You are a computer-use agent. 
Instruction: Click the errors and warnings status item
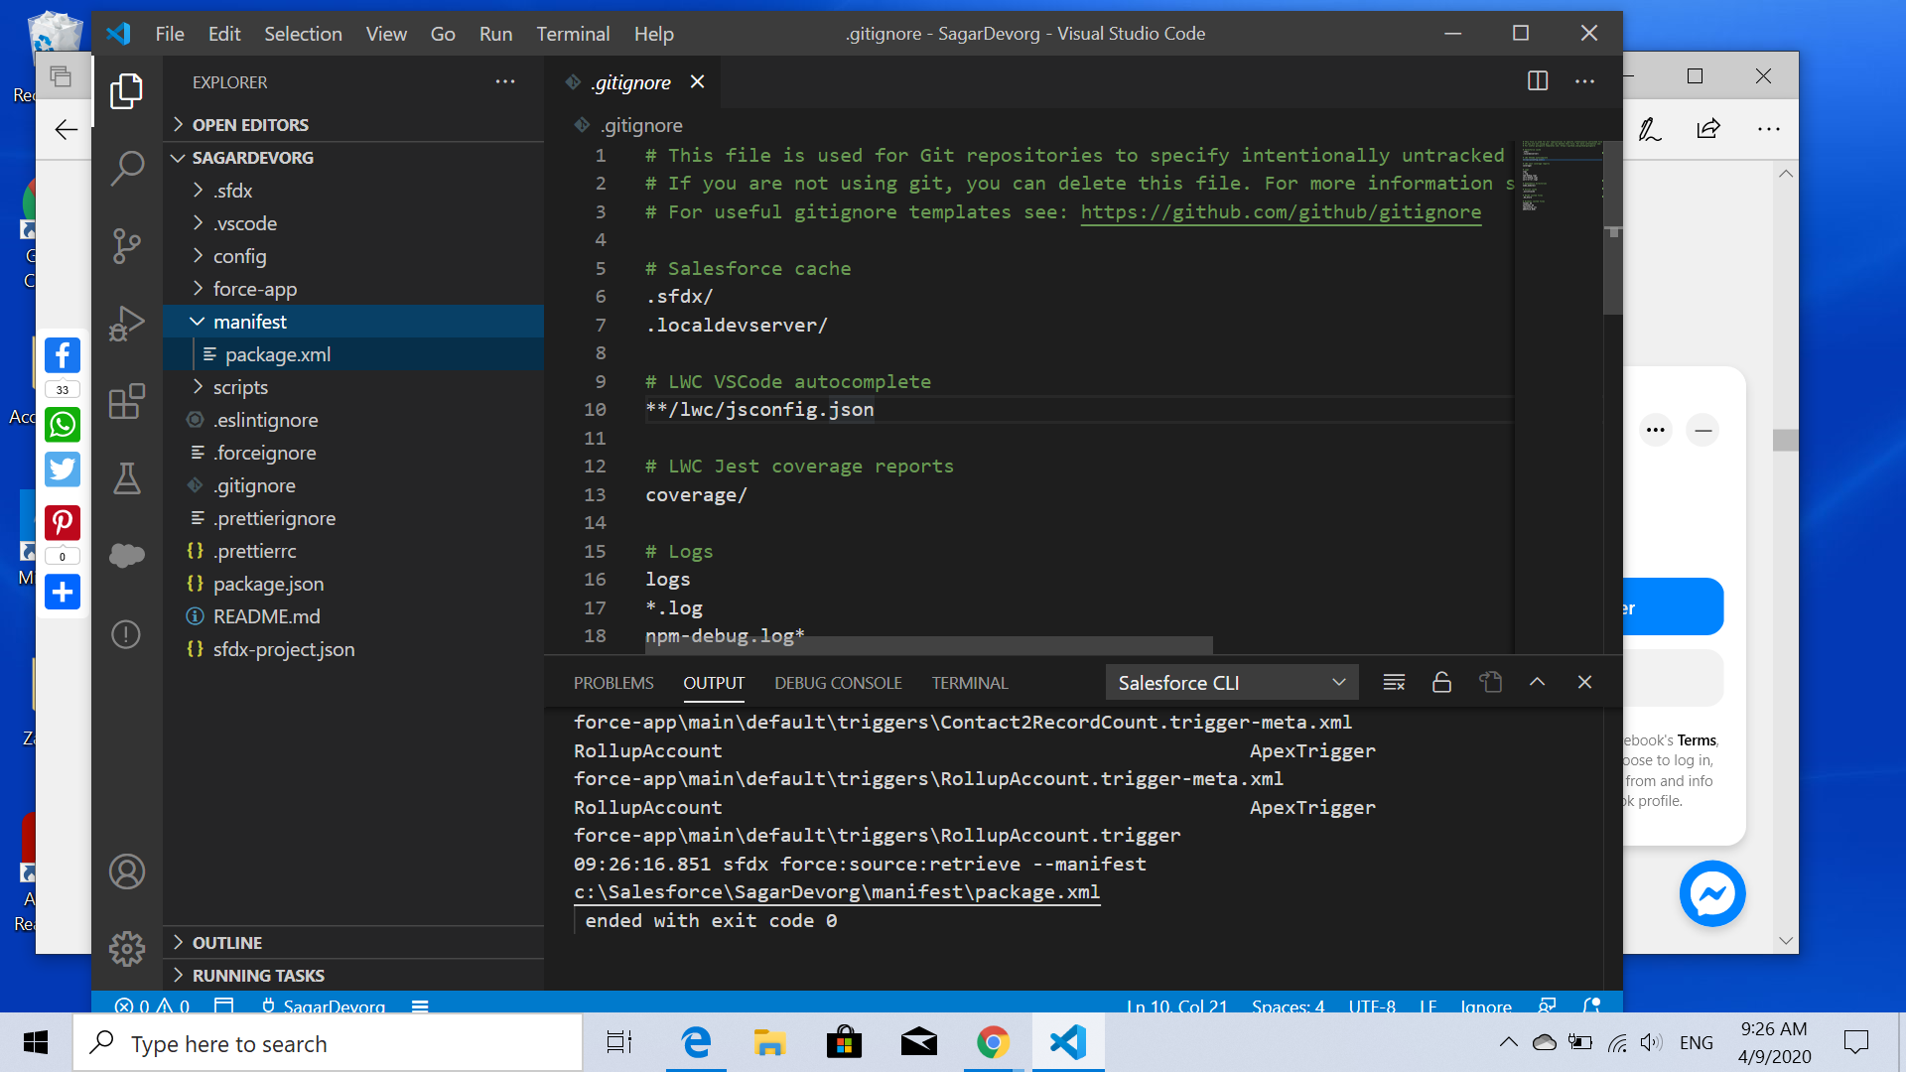[152, 1005]
